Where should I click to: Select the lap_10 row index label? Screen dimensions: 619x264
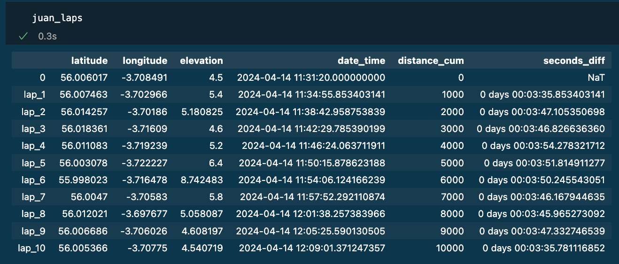[x=32, y=248]
